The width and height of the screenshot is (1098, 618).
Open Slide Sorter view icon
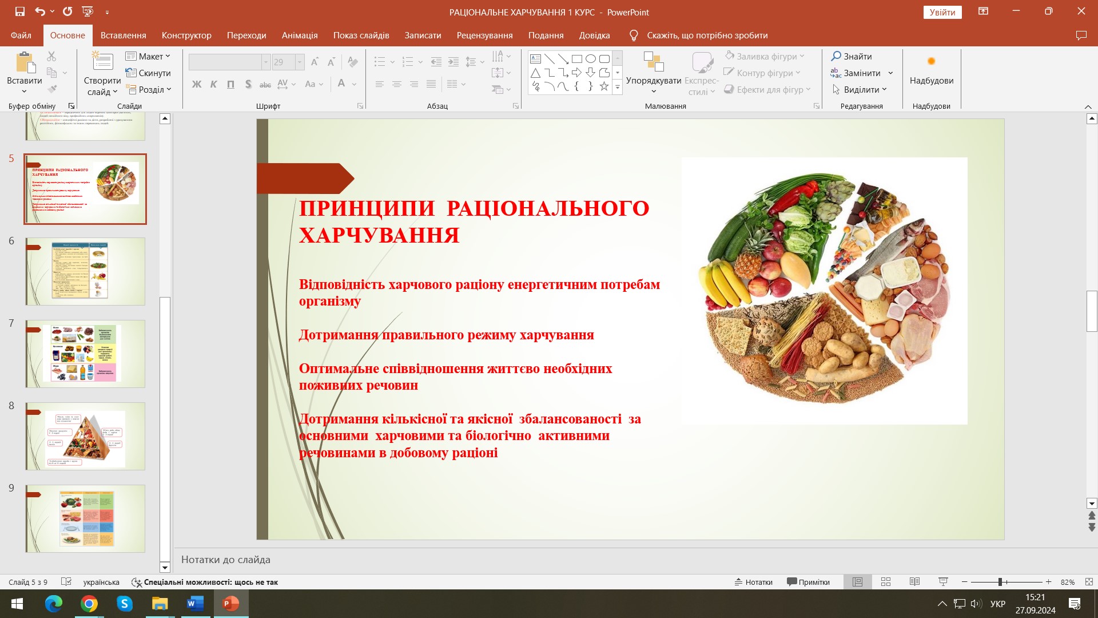[886, 582]
